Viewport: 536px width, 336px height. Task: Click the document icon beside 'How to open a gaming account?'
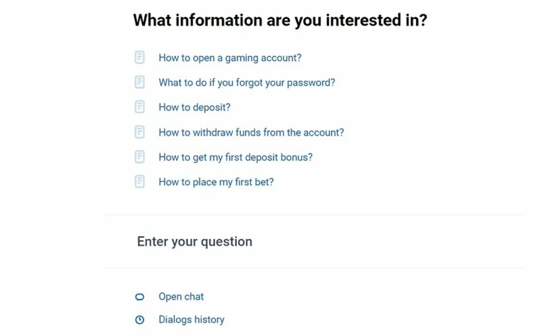point(139,58)
